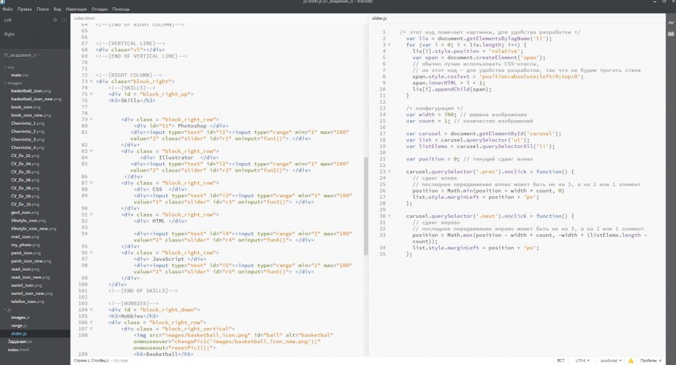Click the left editor vertical scrollbar thumb
The image size is (676, 365).
[366, 206]
